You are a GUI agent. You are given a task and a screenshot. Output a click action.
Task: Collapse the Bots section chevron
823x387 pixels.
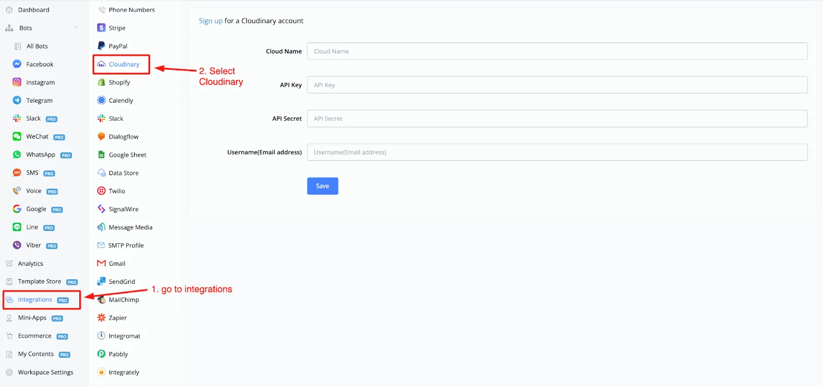(77, 28)
